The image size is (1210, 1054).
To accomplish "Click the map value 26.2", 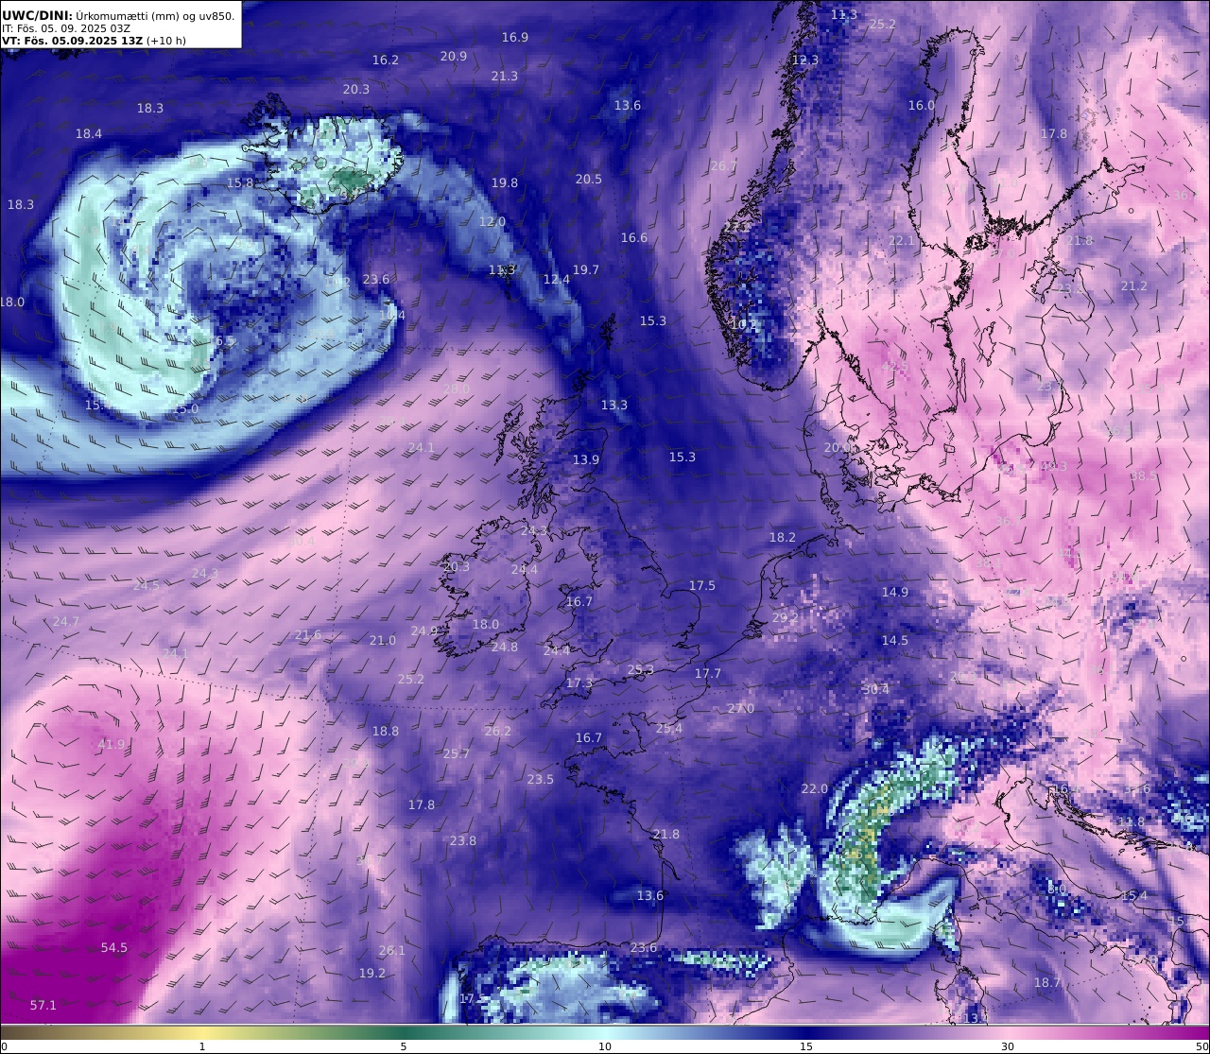I will [x=498, y=732].
